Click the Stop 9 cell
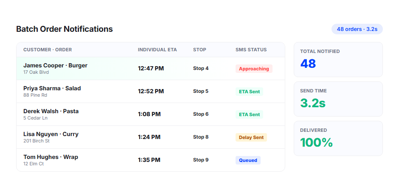 tap(201, 160)
